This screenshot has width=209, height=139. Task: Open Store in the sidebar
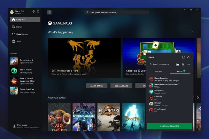25,41
